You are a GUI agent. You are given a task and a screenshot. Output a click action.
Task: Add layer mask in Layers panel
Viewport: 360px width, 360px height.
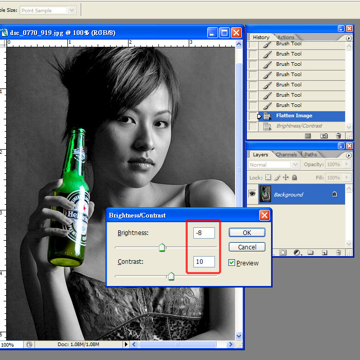[x=283, y=253]
